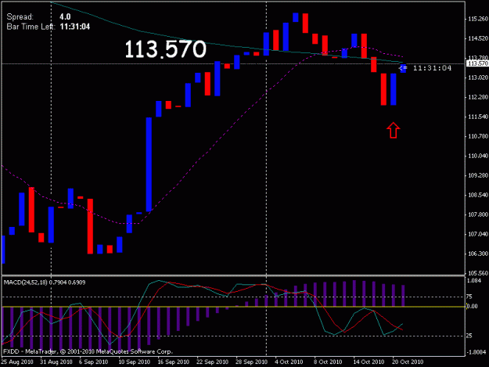The height and width of the screenshot is (367, 489).
Task: Click the 25 level label on the MACD scale
Action: click(469, 336)
